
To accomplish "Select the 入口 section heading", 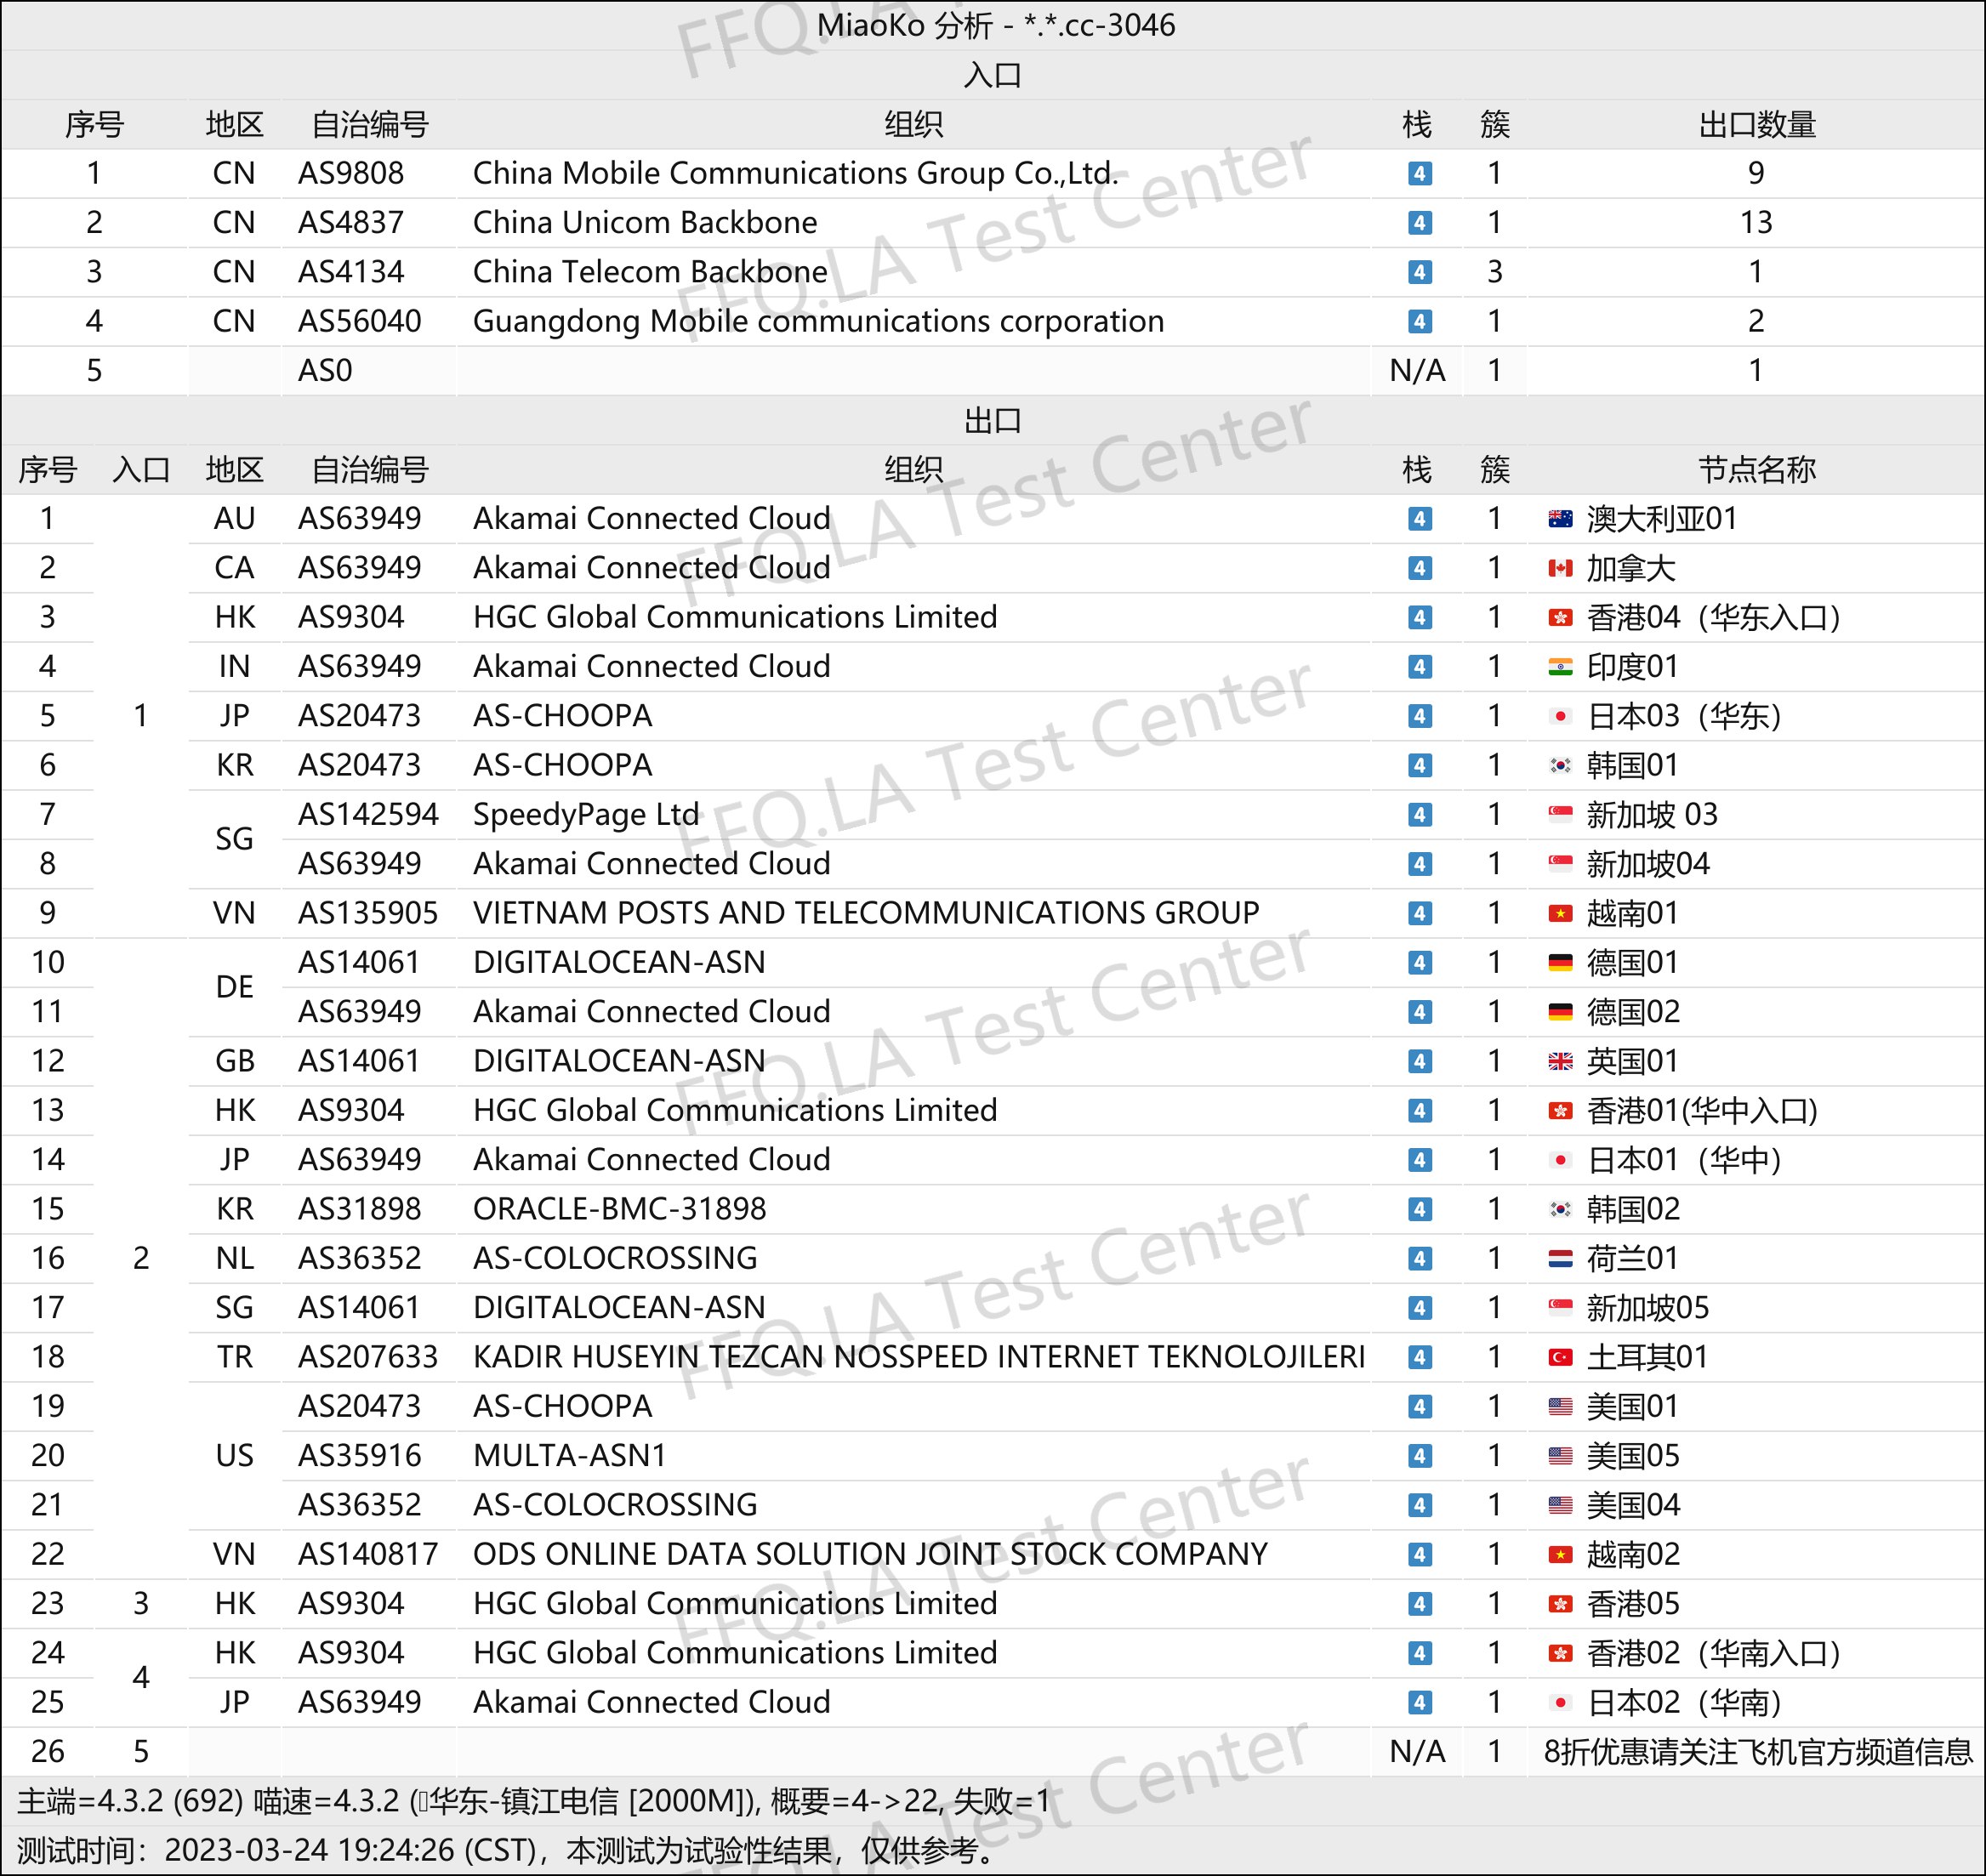I will coord(992,75).
